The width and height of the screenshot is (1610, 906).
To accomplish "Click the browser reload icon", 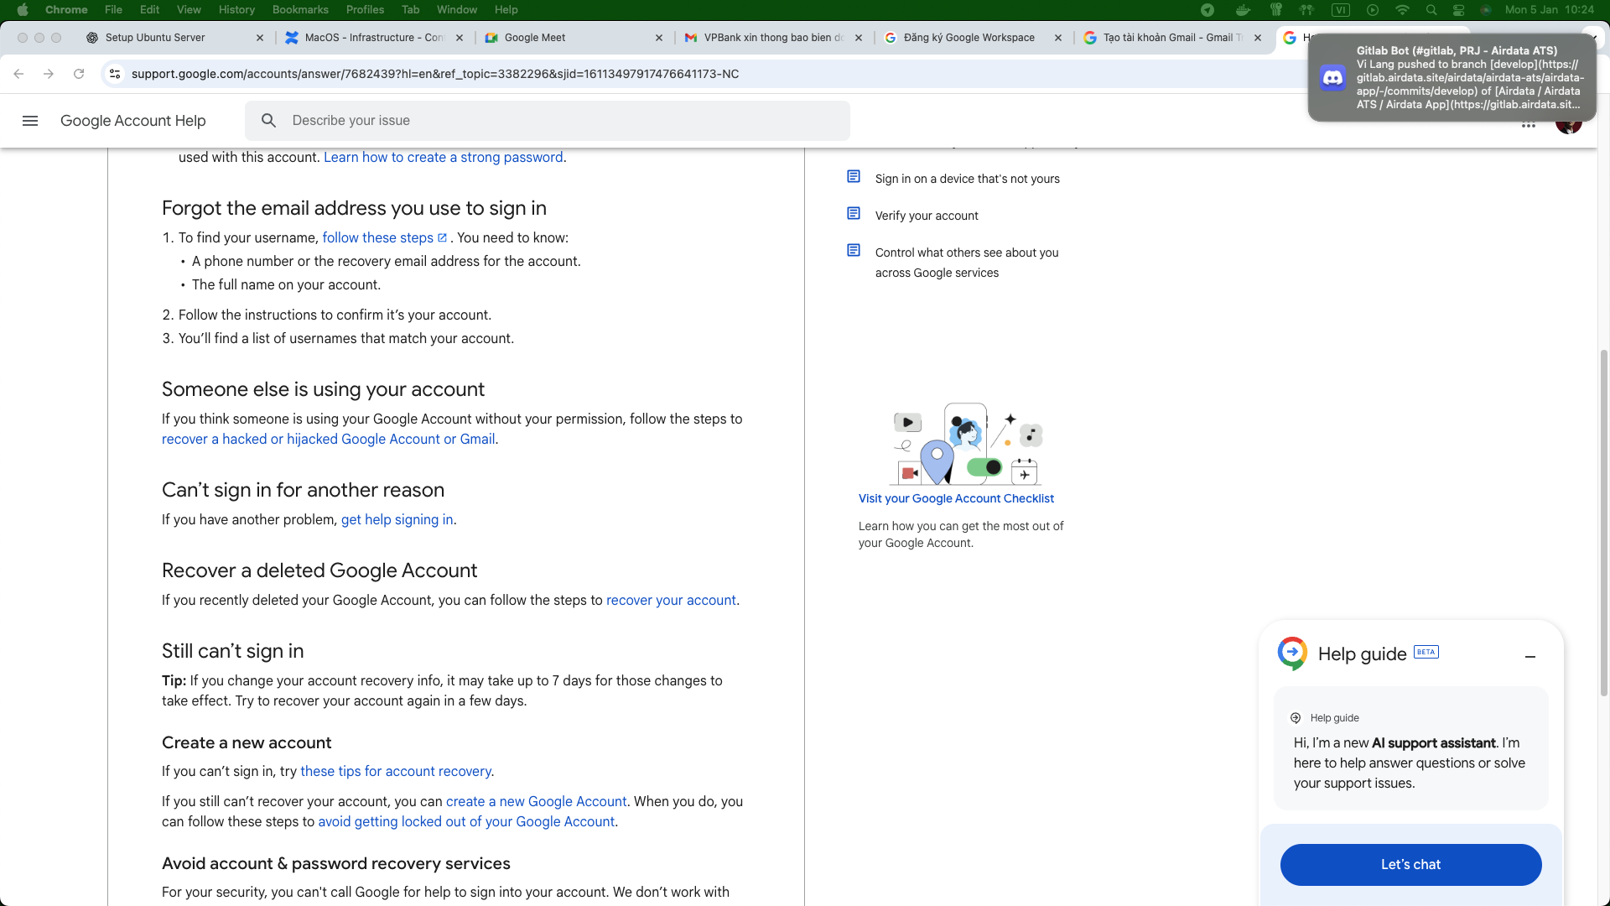I will coord(79,74).
